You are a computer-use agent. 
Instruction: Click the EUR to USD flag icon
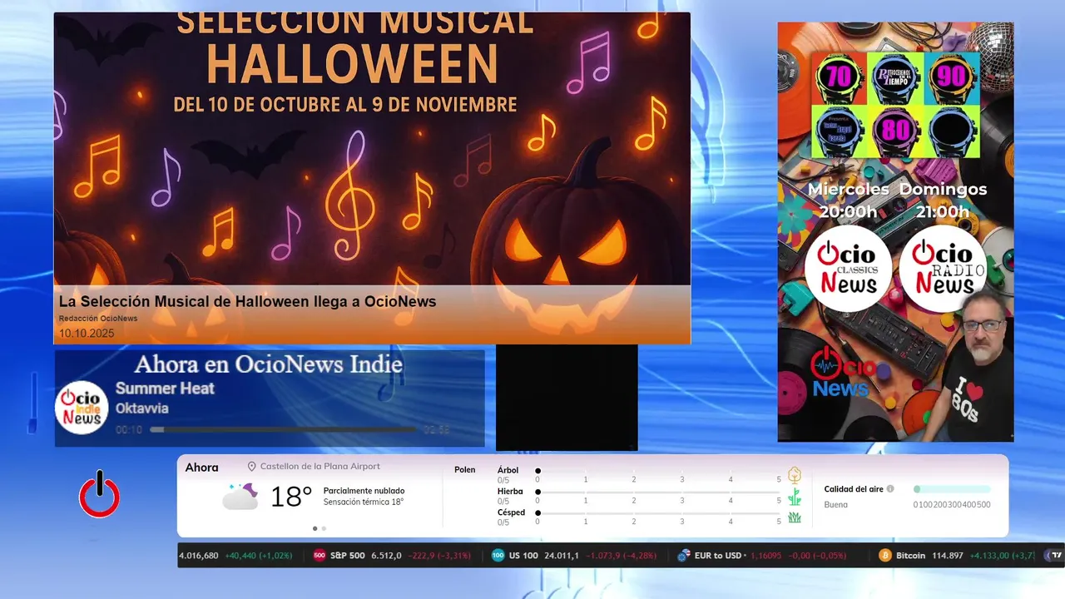[x=684, y=556]
